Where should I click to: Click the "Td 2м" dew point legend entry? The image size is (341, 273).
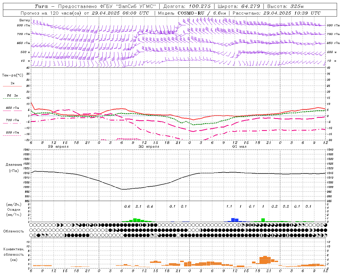point(12,95)
